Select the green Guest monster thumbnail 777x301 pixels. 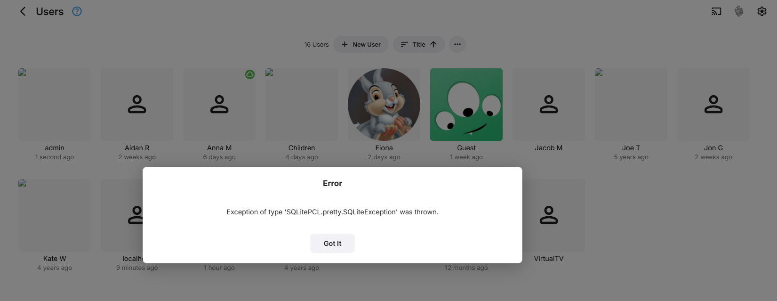(x=466, y=105)
